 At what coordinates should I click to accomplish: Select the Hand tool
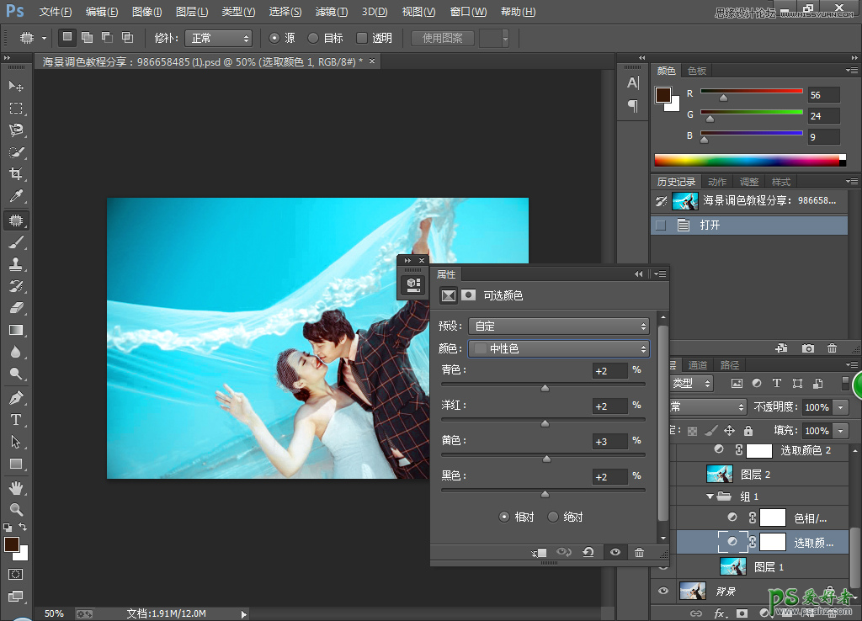coord(16,487)
